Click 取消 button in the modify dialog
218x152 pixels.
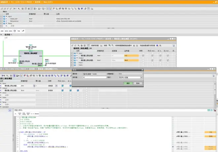click(138, 83)
